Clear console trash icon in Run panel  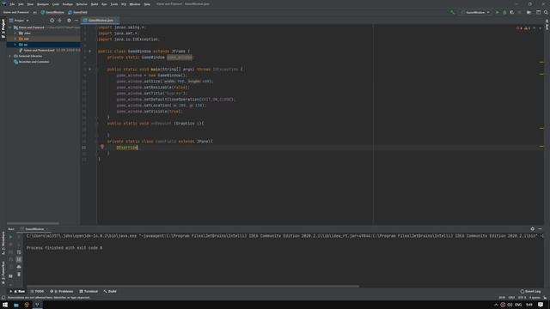pyautogui.click(x=19, y=275)
